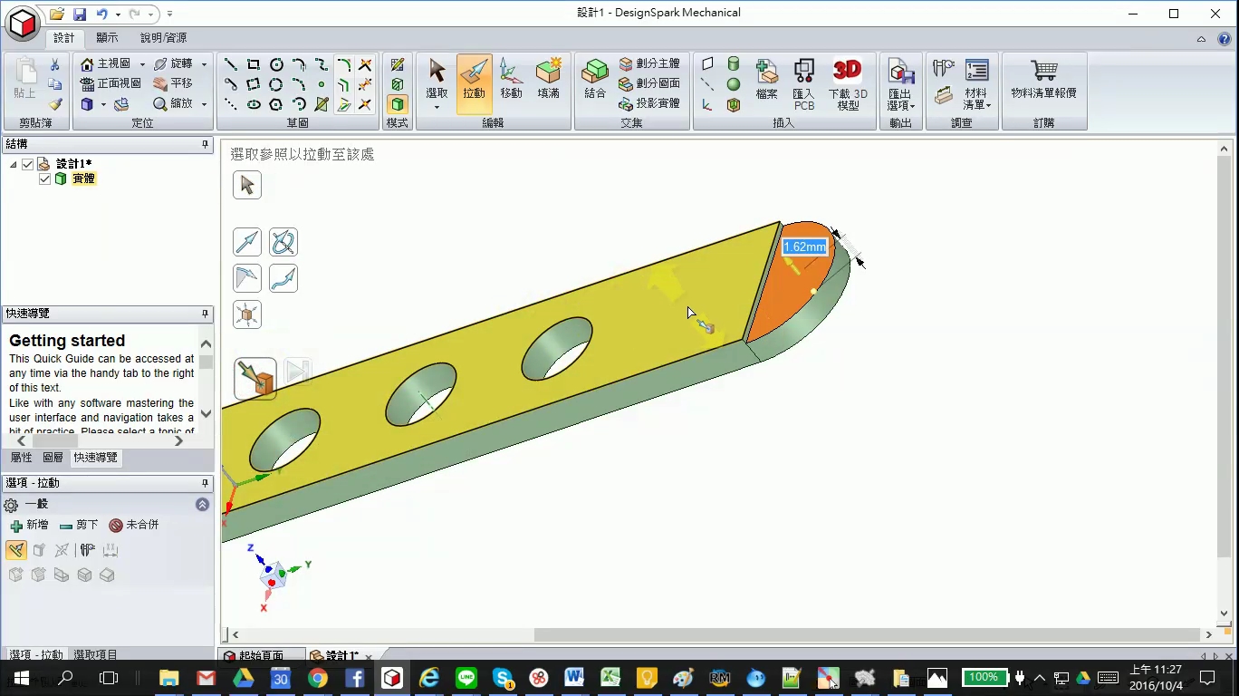Image resolution: width=1239 pixels, height=696 pixels.
Task: Open 旋轉 dropdown arrow
Action: tap(204, 64)
